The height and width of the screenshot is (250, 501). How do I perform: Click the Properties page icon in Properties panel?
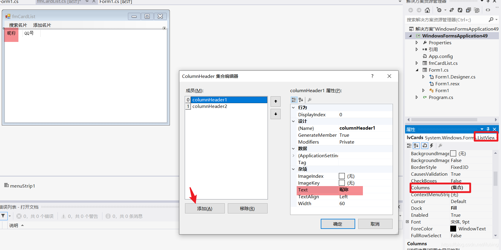point(424,146)
